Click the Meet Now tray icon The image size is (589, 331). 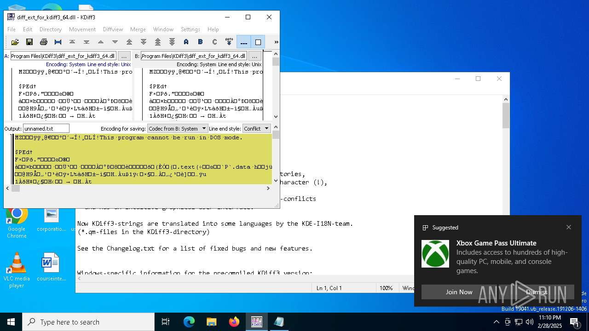(508, 322)
